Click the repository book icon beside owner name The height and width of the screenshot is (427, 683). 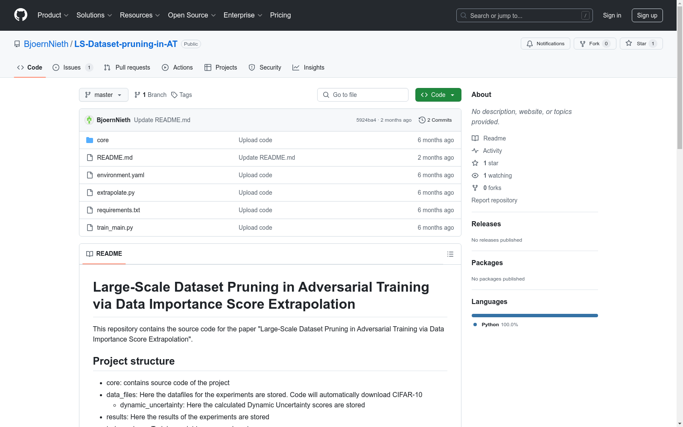(17, 44)
